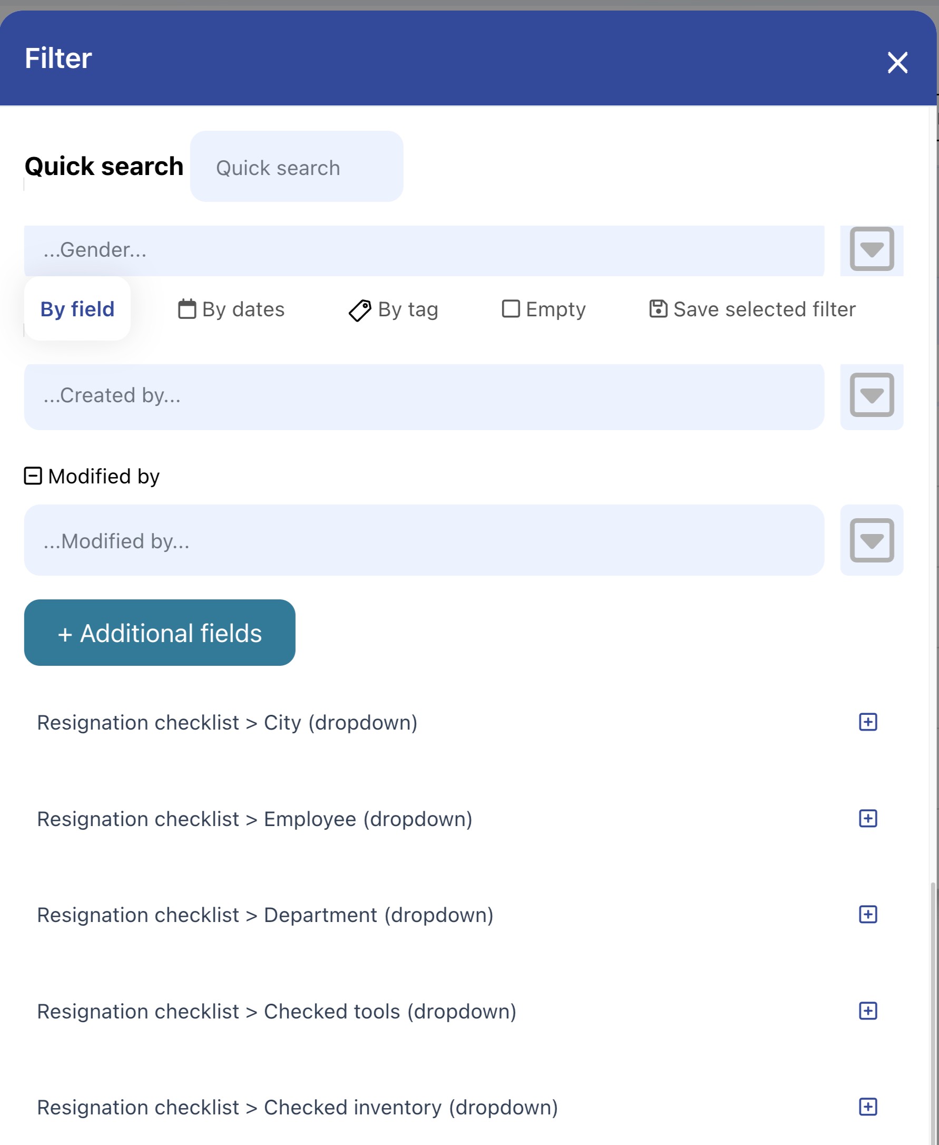This screenshot has height=1145, width=939.
Task: Add Employee dropdown field plus icon
Action: coord(868,818)
